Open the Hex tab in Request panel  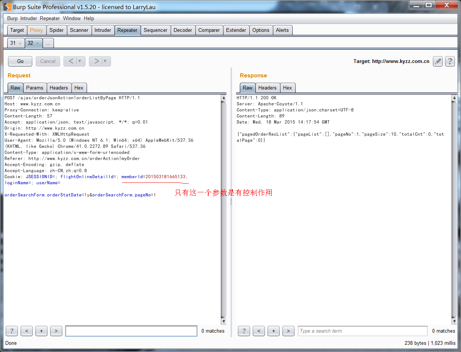(79, 88)
